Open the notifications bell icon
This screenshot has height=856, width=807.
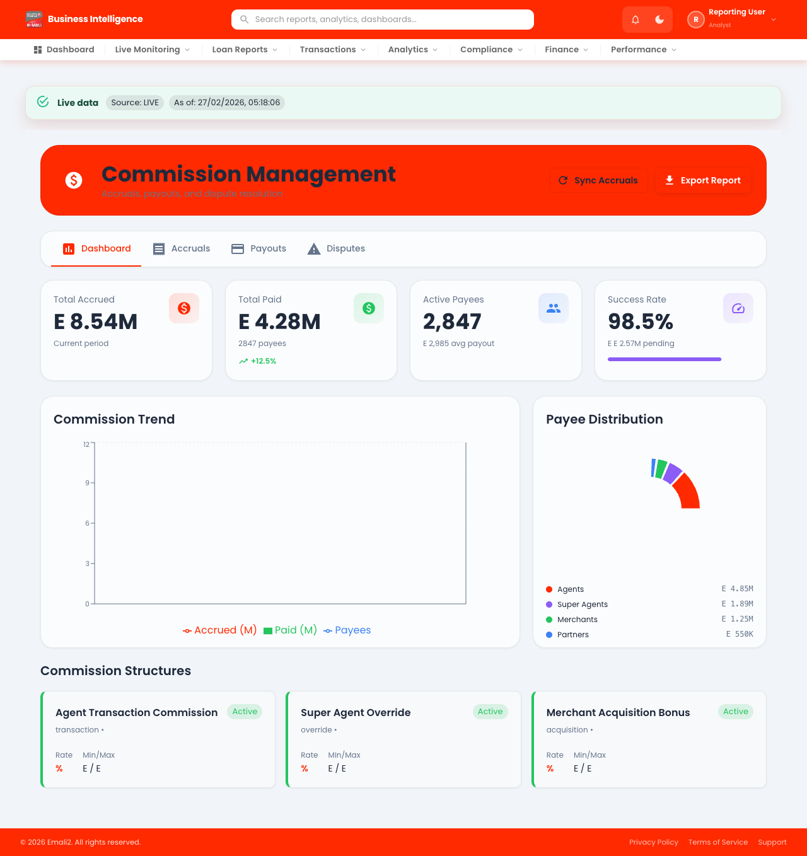[x=636, y=20]
